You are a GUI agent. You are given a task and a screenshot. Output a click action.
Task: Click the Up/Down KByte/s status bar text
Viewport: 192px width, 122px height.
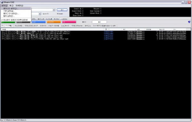point(13,120)
